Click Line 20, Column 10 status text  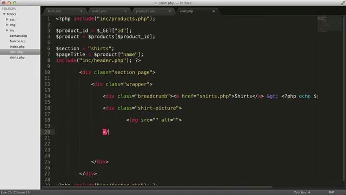tap(15, 192)
